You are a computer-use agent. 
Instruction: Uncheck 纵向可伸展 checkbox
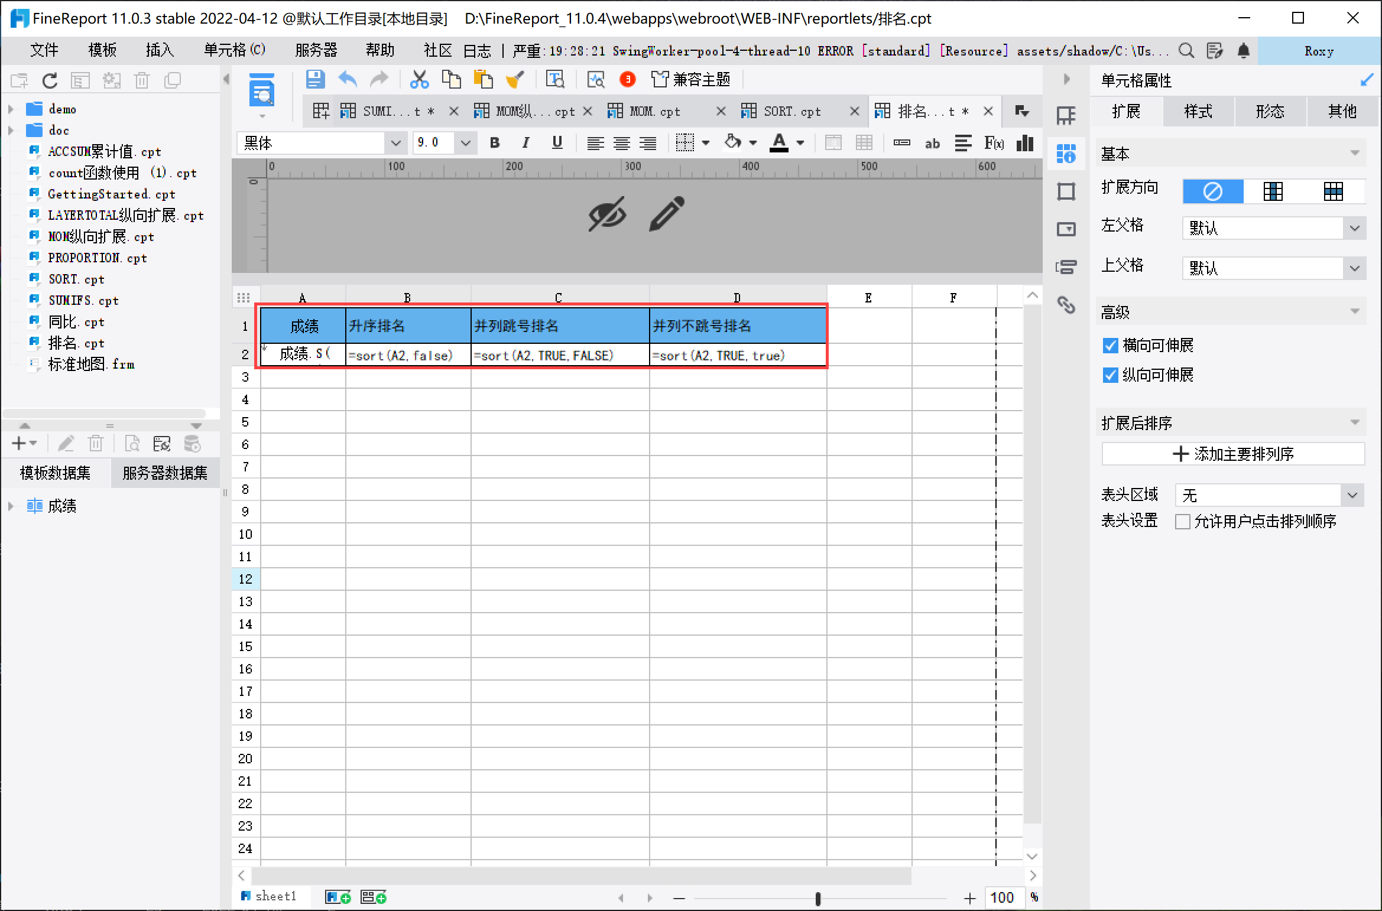pos(1110,375)
